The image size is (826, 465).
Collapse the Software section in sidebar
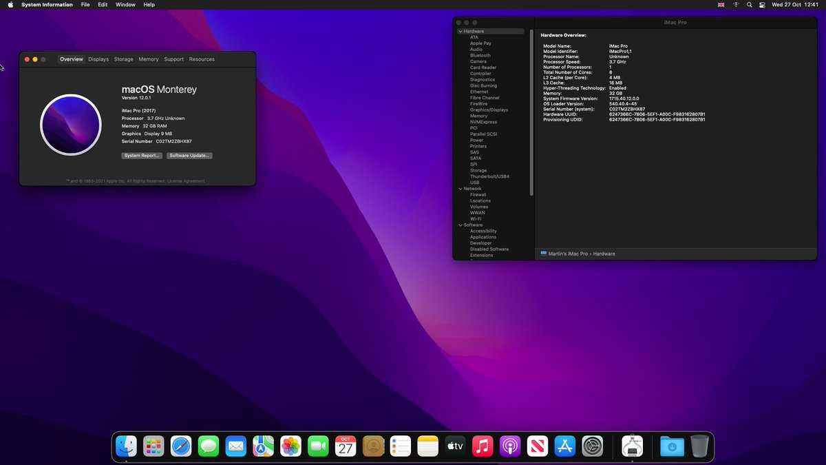[x=460, y=225]
